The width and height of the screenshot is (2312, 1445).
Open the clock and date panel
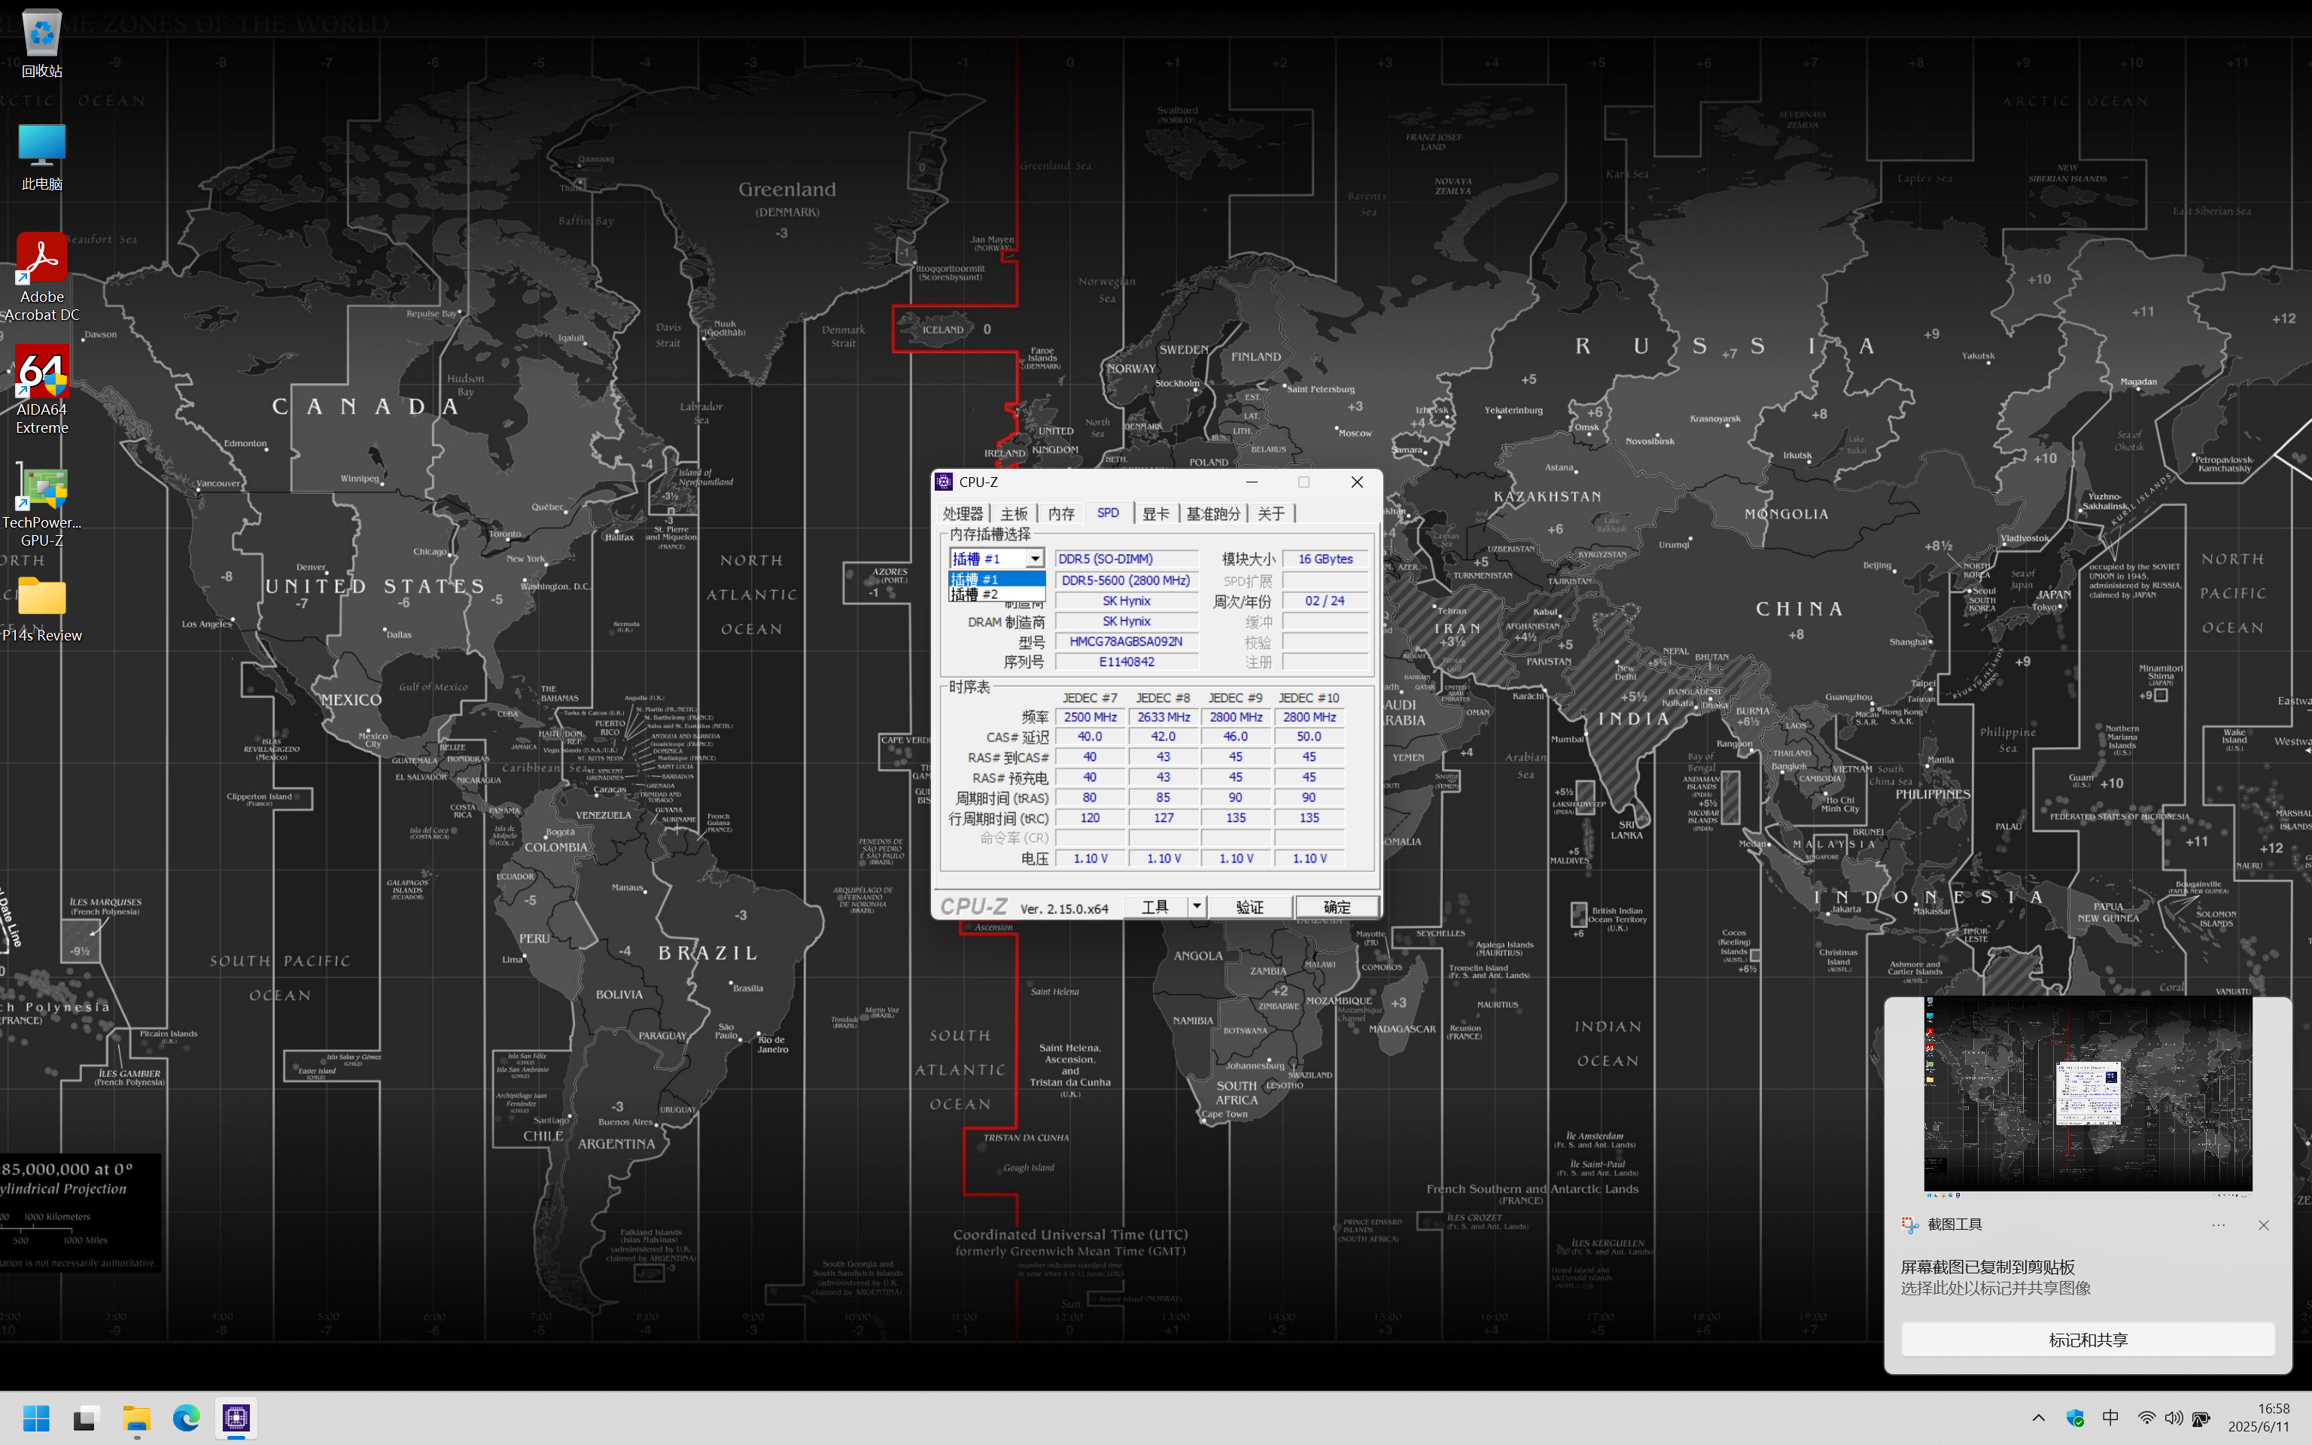point(2259,1418)
